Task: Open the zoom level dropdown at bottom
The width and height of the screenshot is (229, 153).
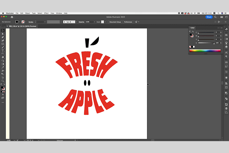Action: pyautogui.click(x=14, y=140)
